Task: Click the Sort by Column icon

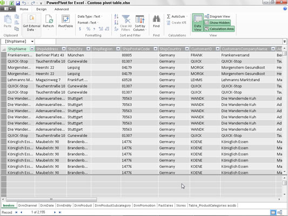Action: pos(140,19)
